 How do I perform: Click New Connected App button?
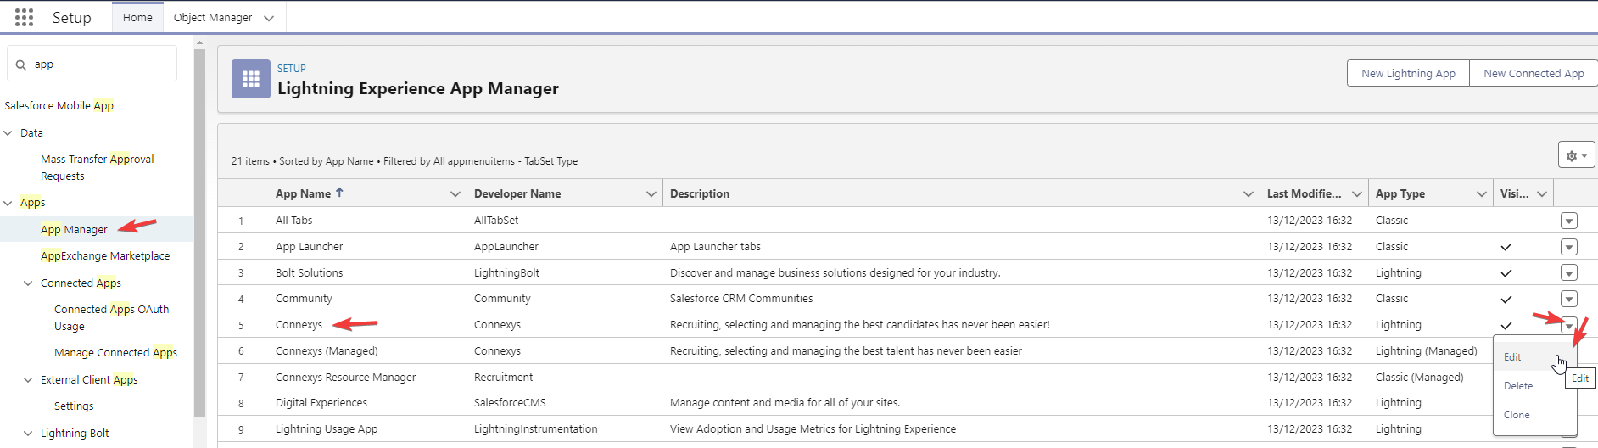coord(1534,73)
